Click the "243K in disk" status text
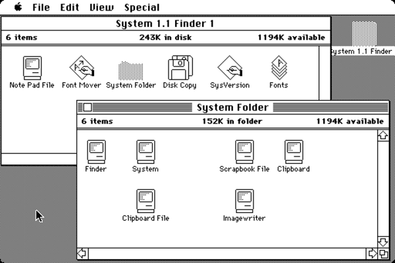395x263 pixels. click(165, 37)
